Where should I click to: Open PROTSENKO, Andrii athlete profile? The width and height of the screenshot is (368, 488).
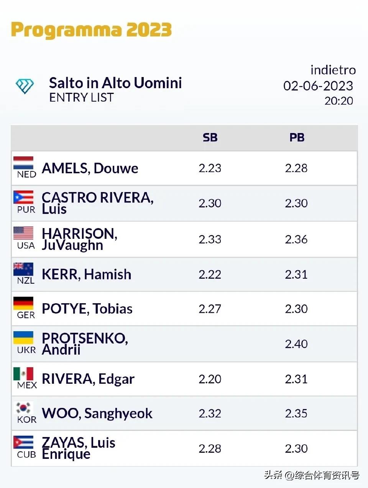pos(85,344)
